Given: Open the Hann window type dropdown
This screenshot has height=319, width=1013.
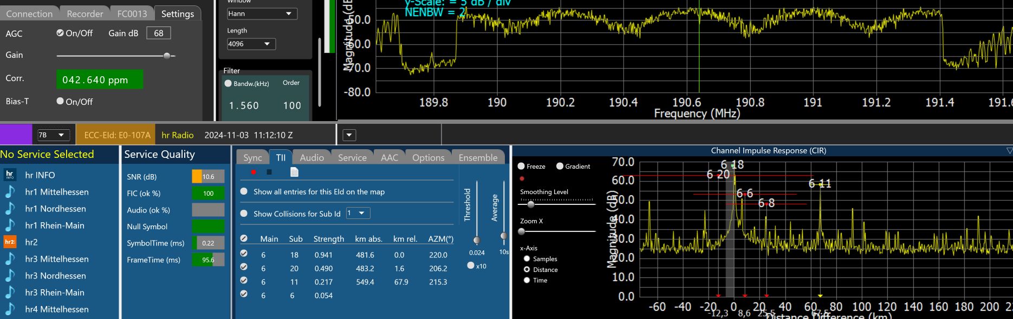Looking at the screenshot, I should click(x=262, y=14).
